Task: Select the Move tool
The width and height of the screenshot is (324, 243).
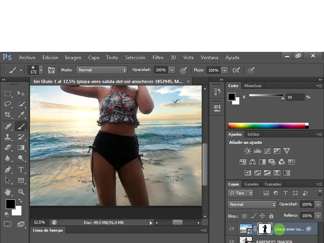Action: coord(21,94)
